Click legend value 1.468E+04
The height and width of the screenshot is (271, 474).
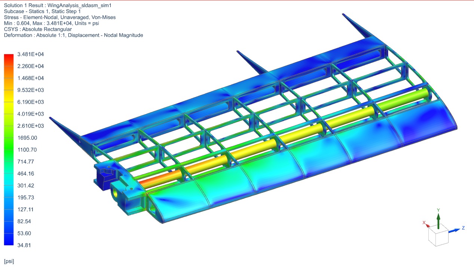pos(31,78)
